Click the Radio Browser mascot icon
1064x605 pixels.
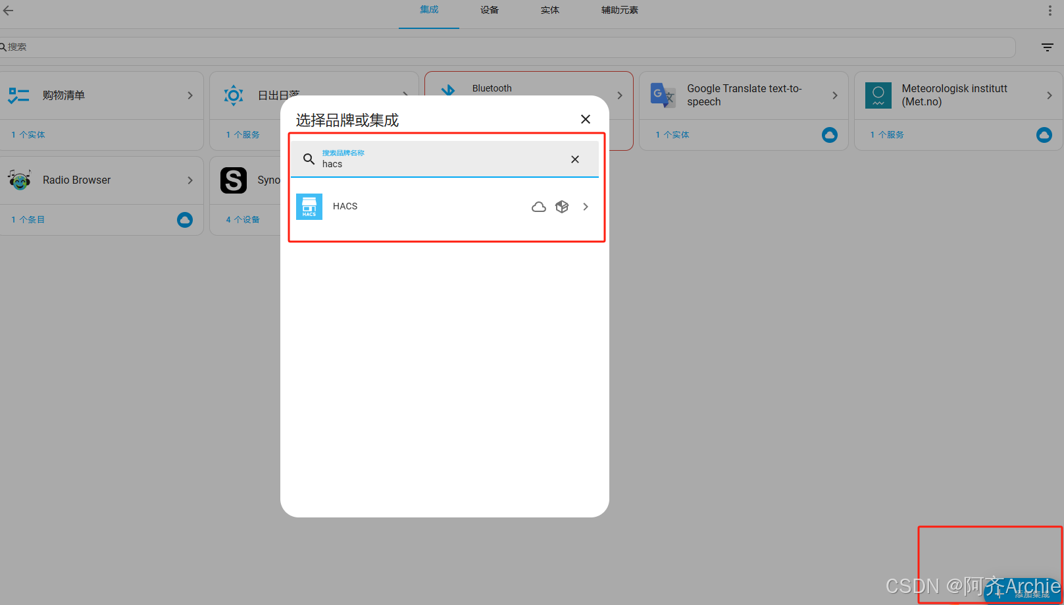click(x=19, y=180)
